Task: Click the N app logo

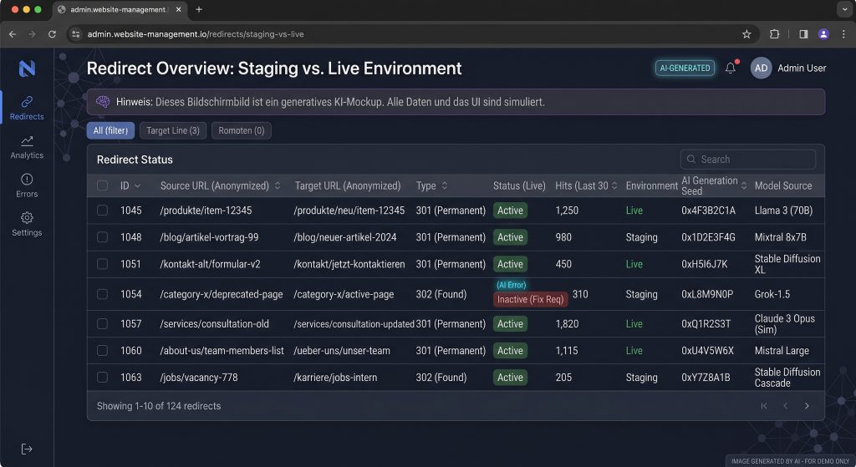Action: [x=27, y=69]
